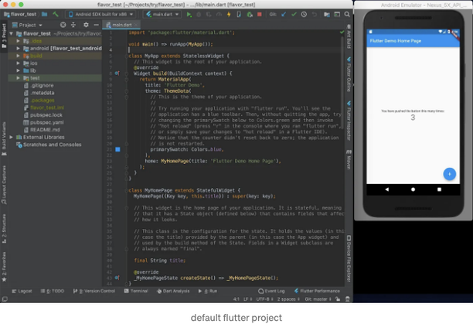The width and height of the screenshot is (473, 324).
Task: Click the 2 spaces indent setting
Action: [289, 299]
